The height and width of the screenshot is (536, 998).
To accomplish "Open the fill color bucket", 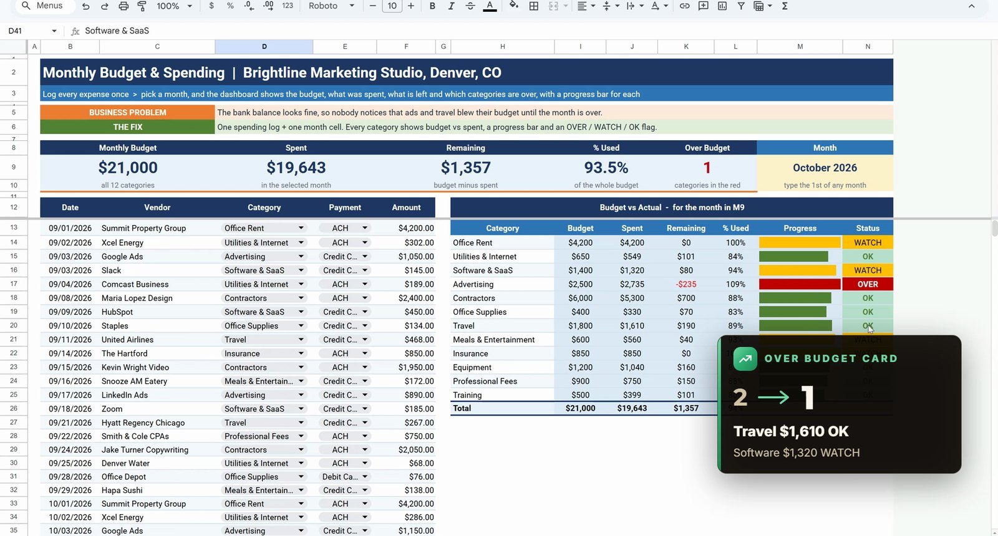I will tap(513, 6).
